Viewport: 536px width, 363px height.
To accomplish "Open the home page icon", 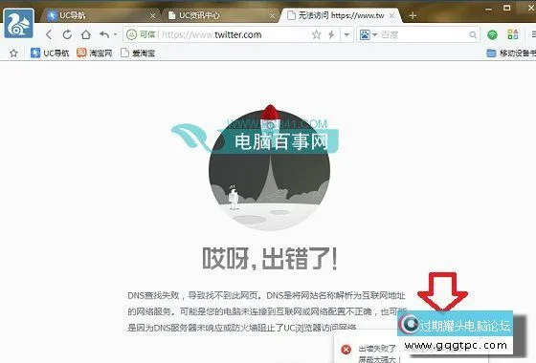I will (x=86, y=34).
